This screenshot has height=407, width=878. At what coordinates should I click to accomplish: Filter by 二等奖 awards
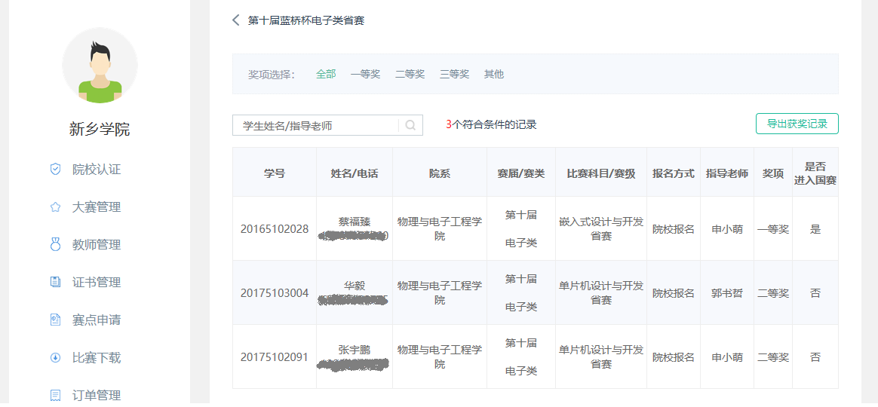coord(410,74)
